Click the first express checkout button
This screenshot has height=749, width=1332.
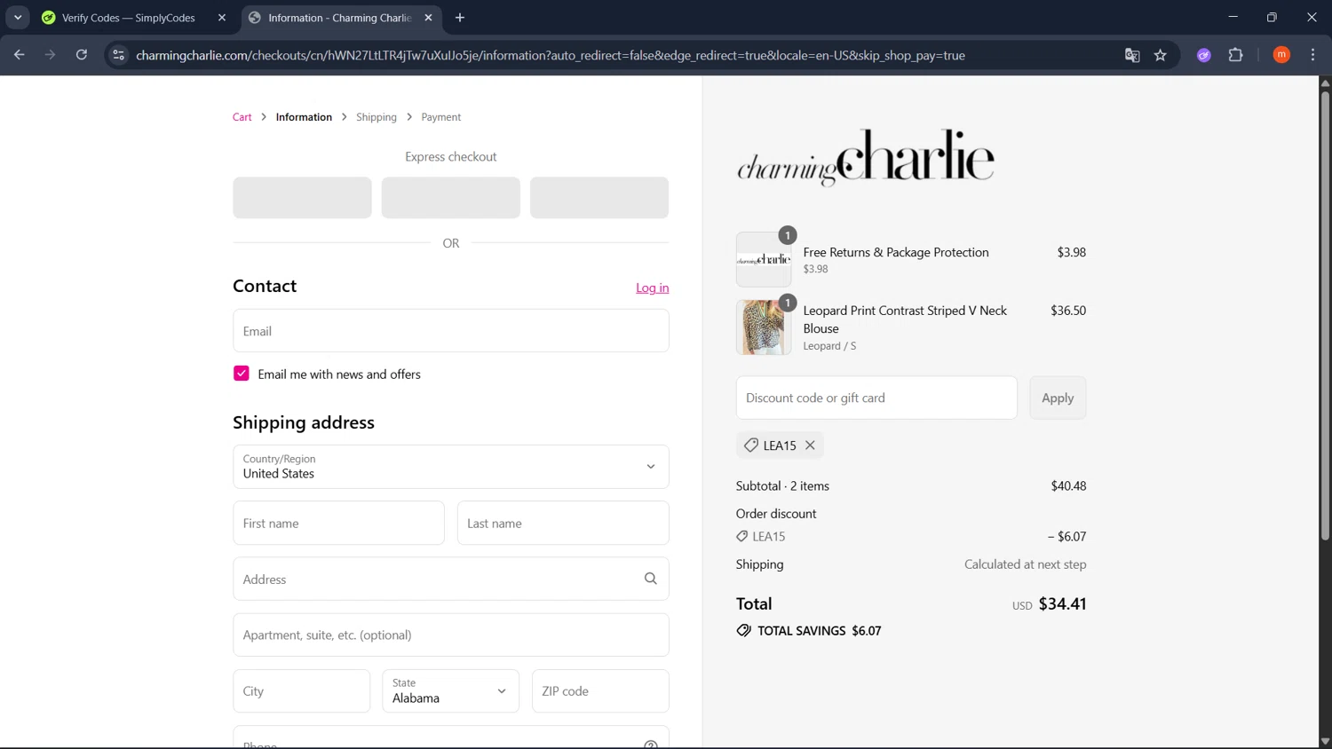point(302,198)
